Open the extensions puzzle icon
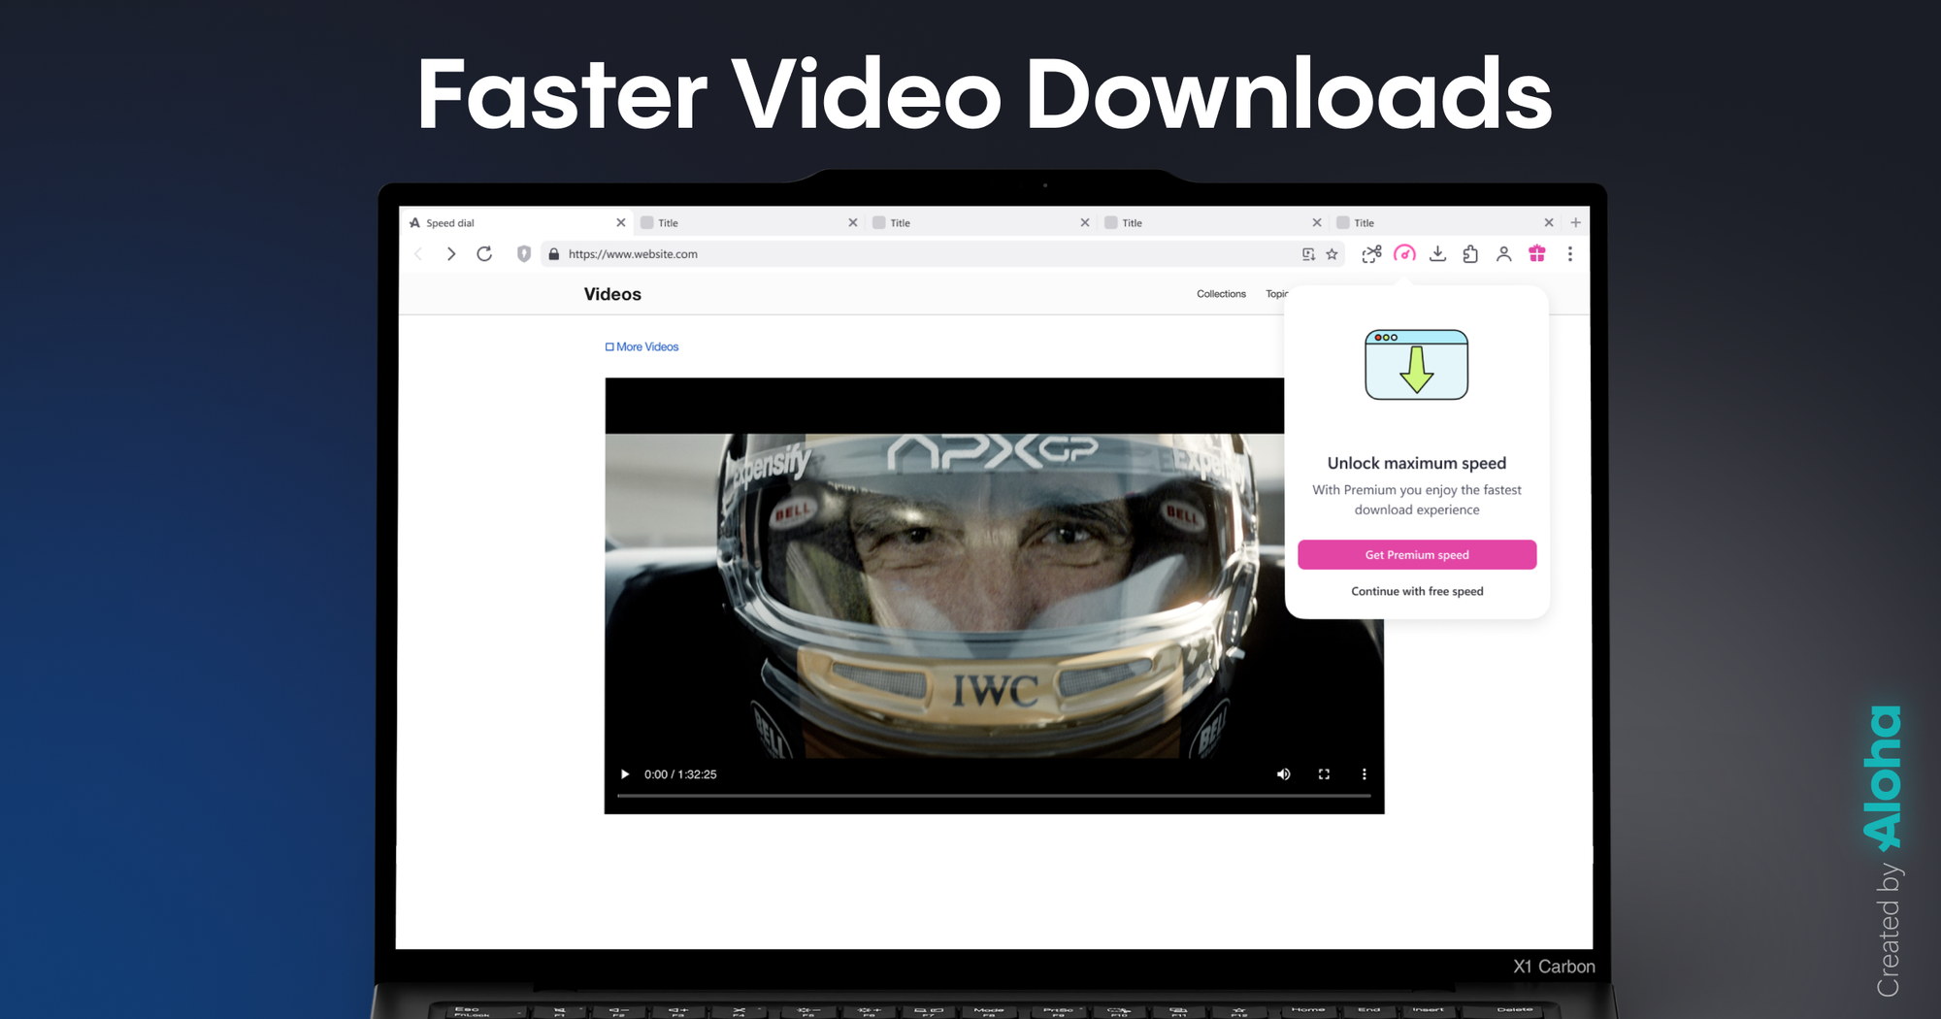The image size is (1941, 1019). 1470,253
